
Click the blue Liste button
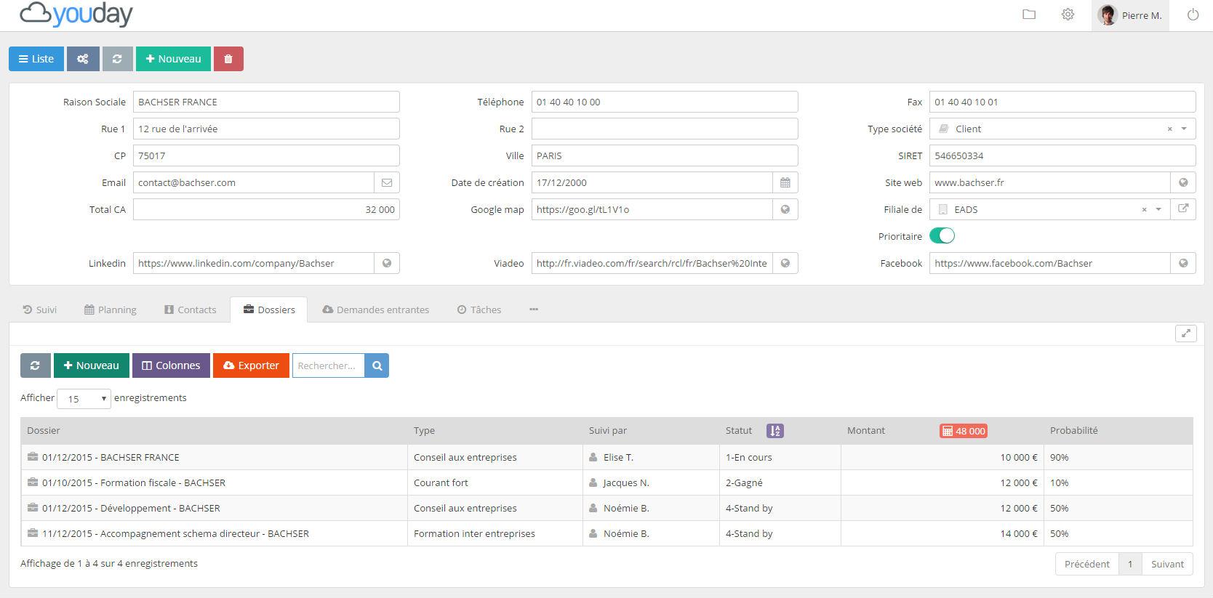tap(36, 59)
